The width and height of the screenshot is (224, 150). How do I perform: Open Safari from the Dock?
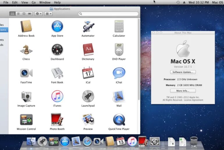87,142
